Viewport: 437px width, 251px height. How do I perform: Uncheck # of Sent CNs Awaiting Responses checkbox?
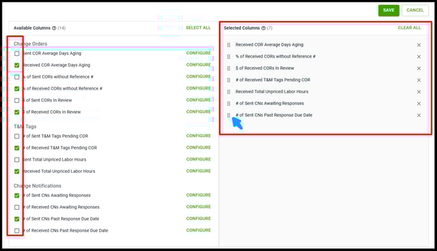coord(17,196)
